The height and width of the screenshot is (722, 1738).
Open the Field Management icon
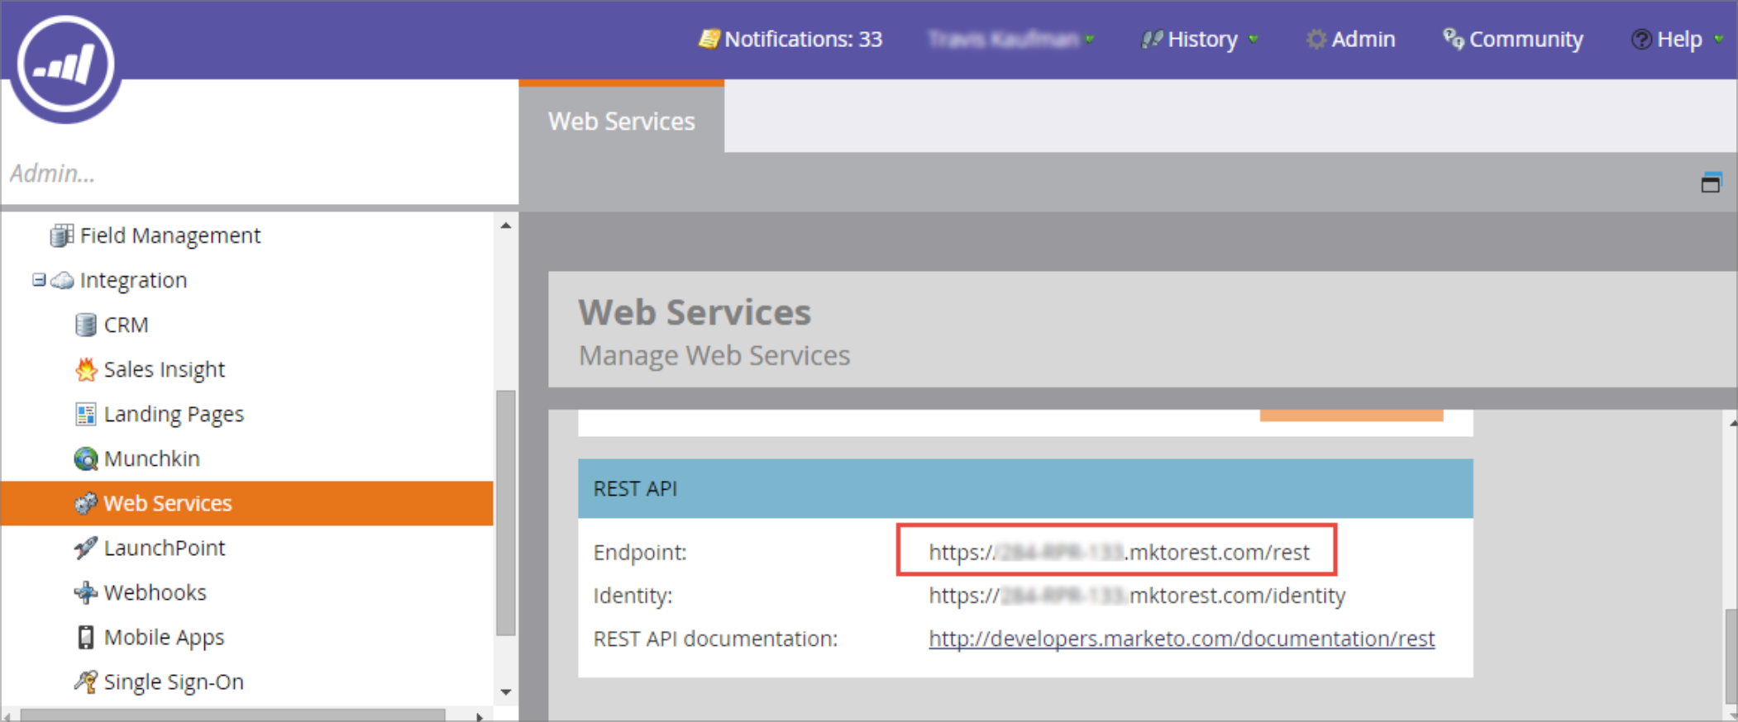coord(61,236)
